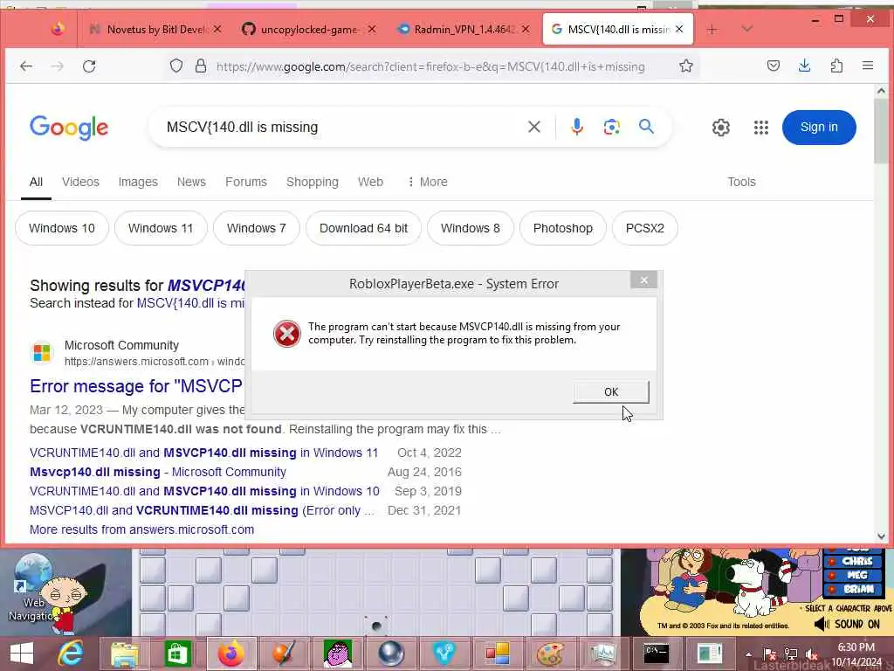The width and height of the screenshot is (894, 671).
Task: Select the Photoshop chip
Action: [562, 228]
